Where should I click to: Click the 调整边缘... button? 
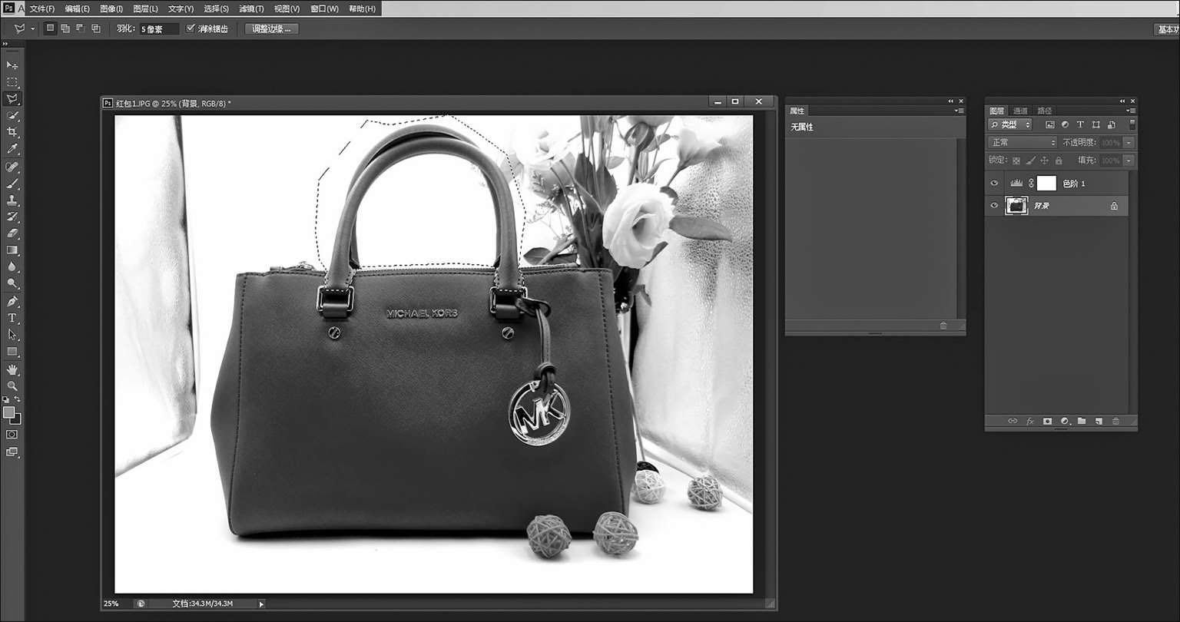pos(272,29)
